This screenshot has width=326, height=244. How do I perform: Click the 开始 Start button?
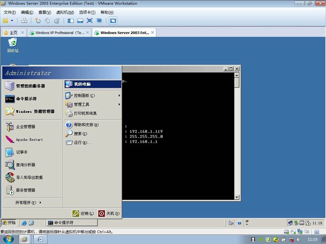[9, 223]
